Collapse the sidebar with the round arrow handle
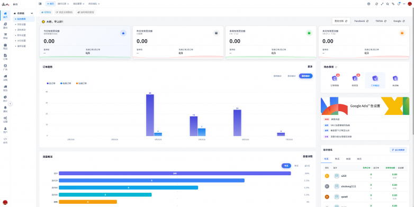Image resolution: width=414 pixels, height=207 pixels. (10, 104)
